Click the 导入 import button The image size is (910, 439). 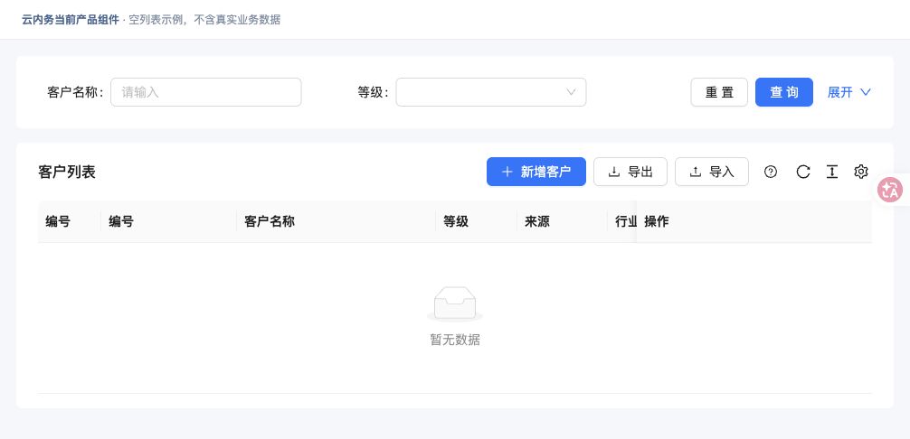[712, 172]
